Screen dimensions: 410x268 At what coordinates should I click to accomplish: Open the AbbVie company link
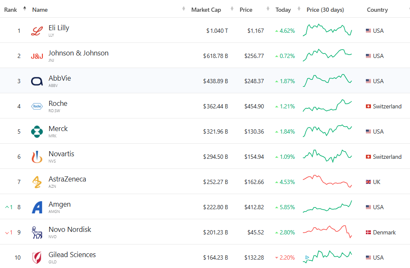60,78
